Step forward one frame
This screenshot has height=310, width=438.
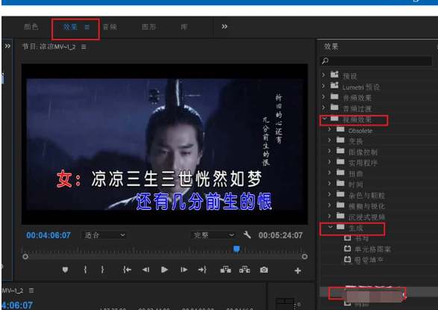[184, 270]
